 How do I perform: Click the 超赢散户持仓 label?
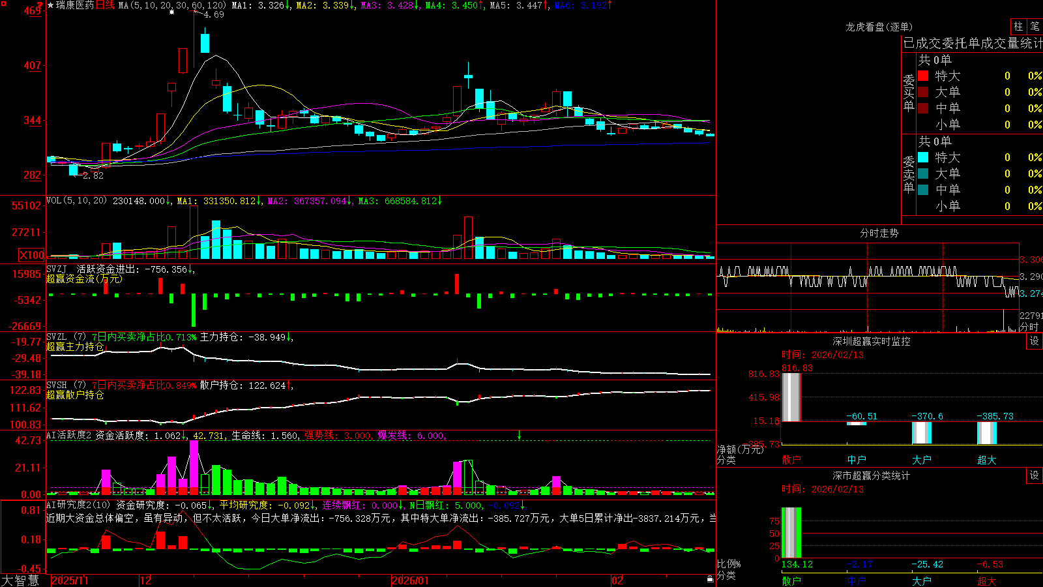[75, 395]
